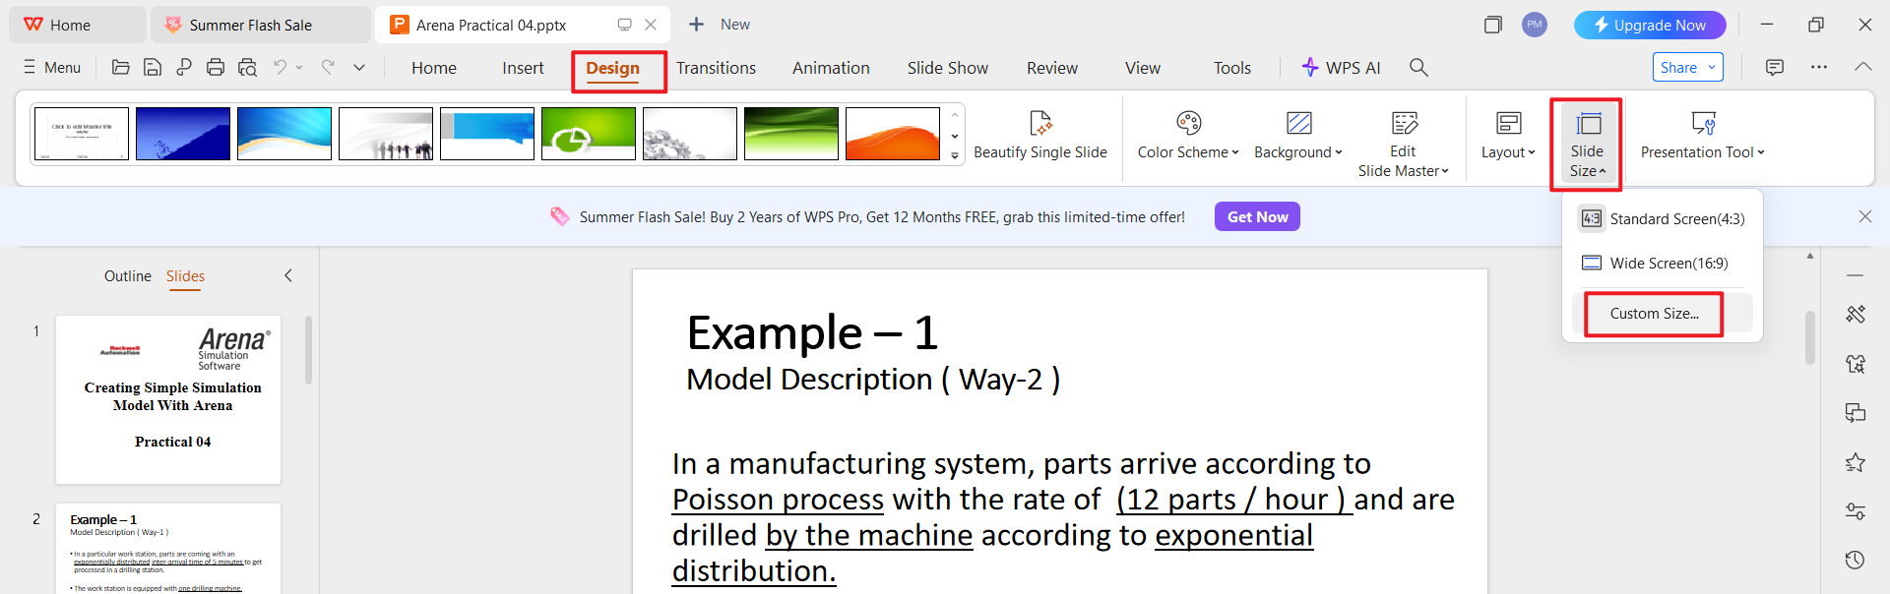Click the Get Now button
The height and width of the screenshot is (594, 1890).
[x=1257, y=216]
